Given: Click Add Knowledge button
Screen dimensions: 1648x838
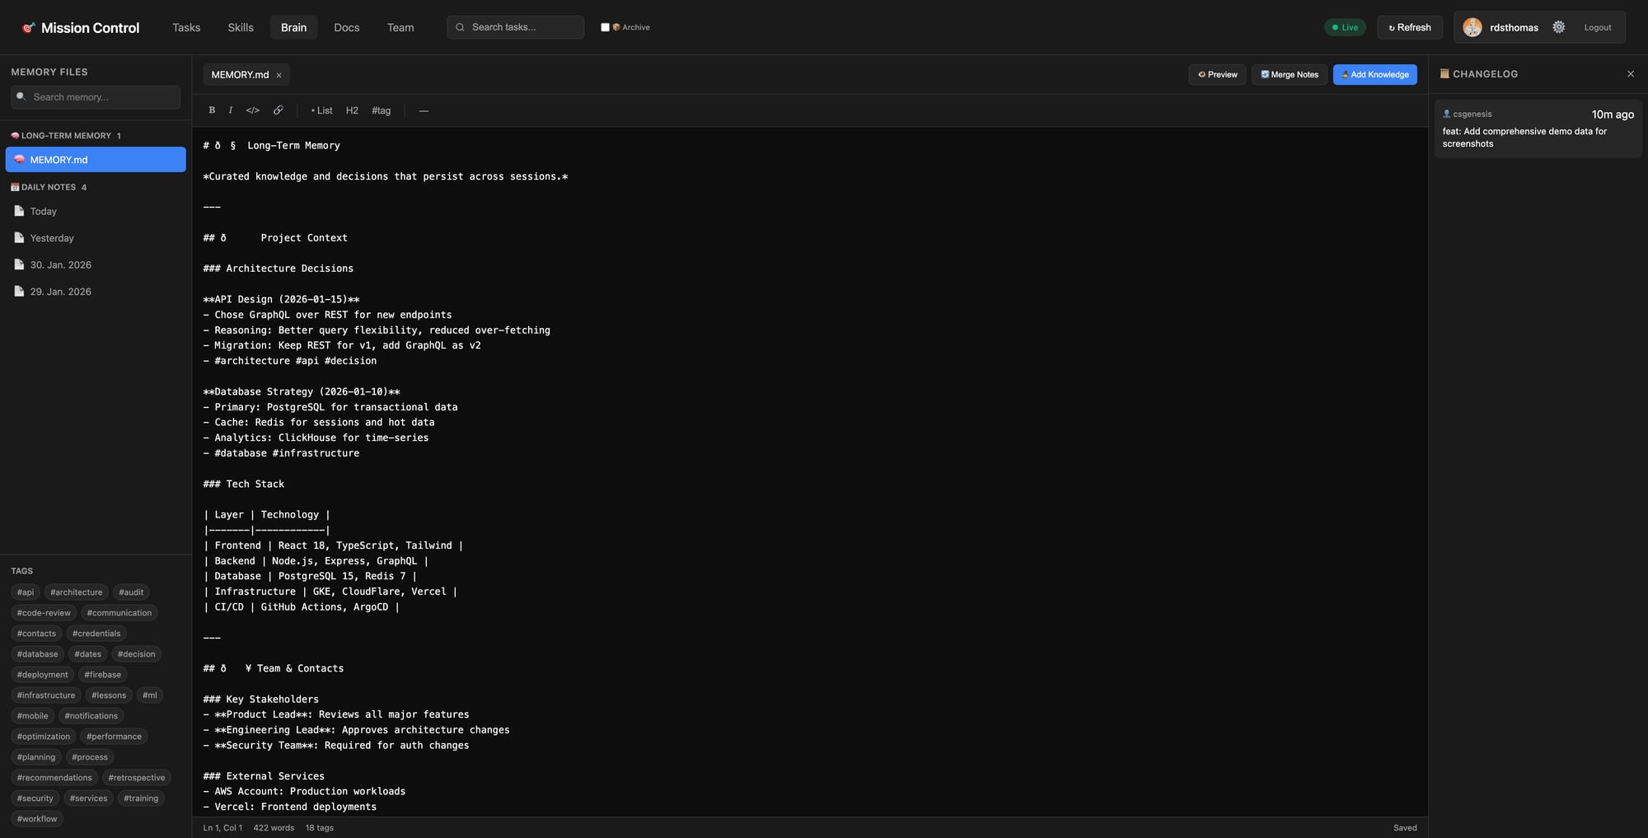Looking at the screenshot, I should tap(1374, 74).
